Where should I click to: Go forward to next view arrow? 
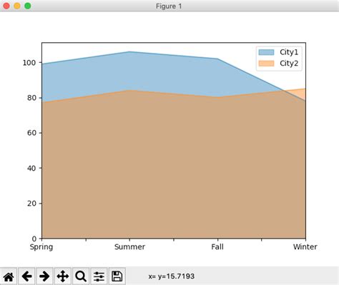tap(44, 276)
